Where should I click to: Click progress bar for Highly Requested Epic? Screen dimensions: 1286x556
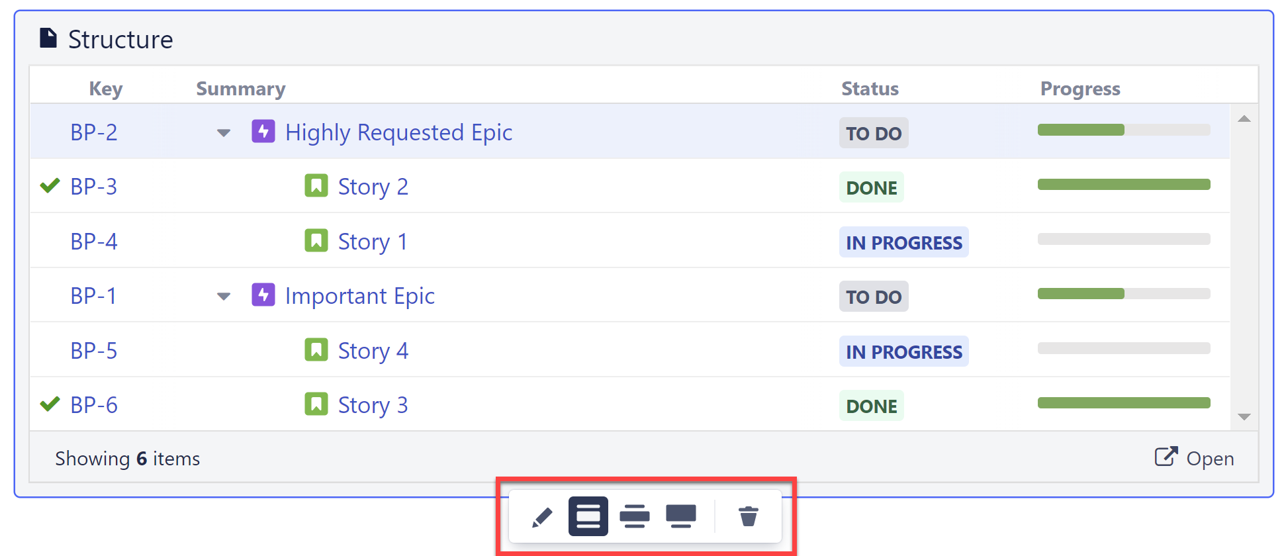click(x=1123, y=130)
